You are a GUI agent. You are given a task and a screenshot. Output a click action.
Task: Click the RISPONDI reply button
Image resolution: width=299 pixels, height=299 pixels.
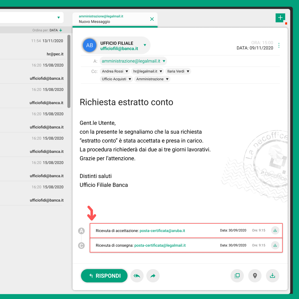(104, 275)
